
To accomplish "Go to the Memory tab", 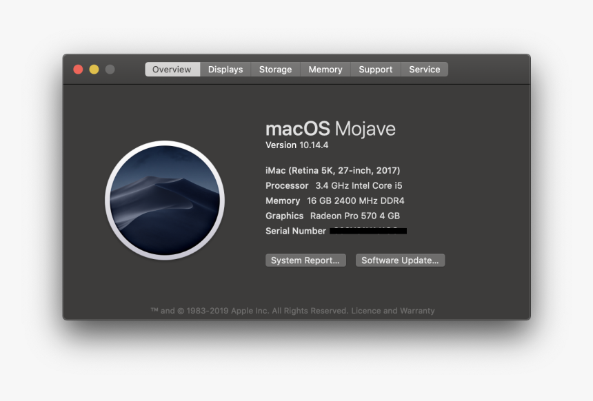I will (x=325, y=70).
